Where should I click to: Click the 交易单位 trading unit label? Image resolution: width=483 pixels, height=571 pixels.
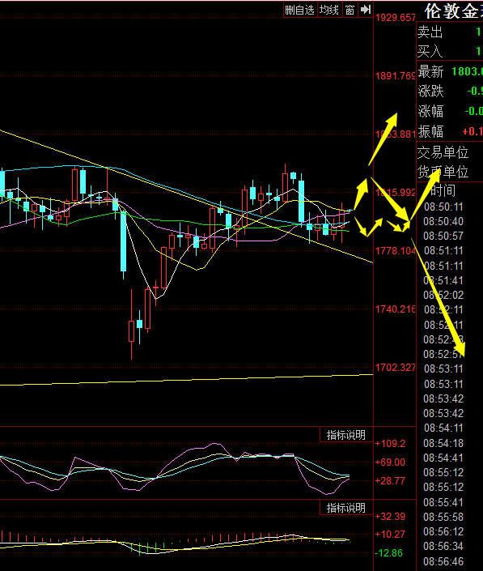click(x=443, y=152)
